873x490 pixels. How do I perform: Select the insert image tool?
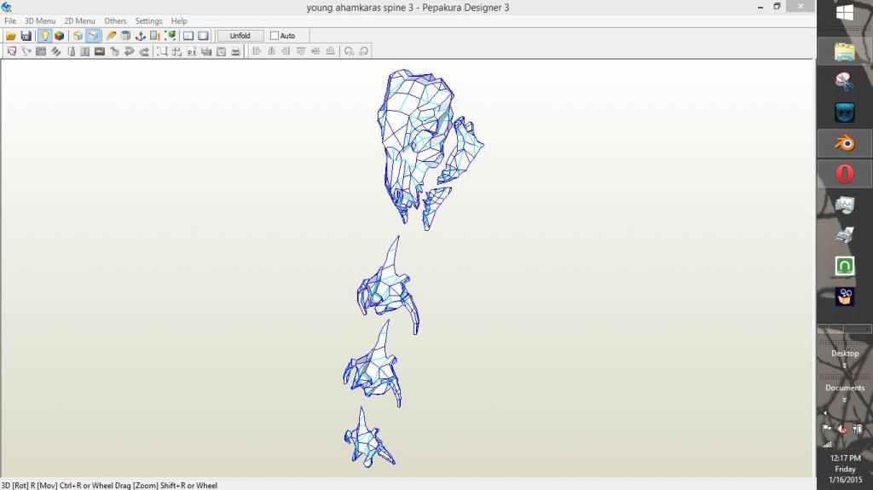tap(100, 51)
